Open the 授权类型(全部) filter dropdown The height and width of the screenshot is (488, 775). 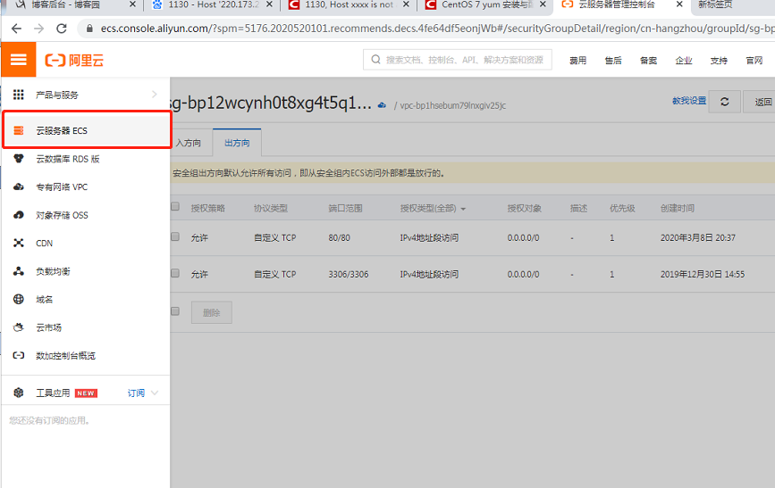(x=433, y=208)
